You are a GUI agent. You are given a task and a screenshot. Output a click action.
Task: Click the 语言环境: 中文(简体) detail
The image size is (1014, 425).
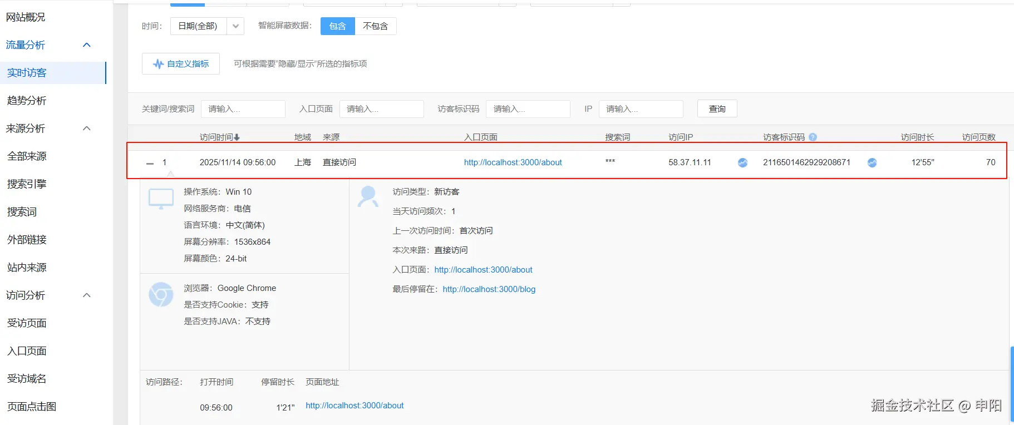224,225
